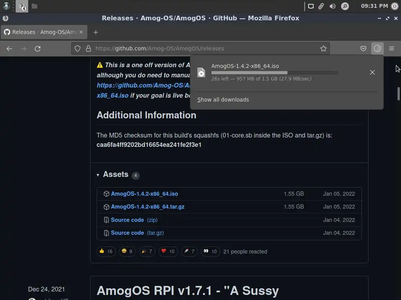Screen dimensions: 401x300
Task: Open downloaded file icon for AmogOS-1.4.2-x86_64.iso
Action: click(201, 72)
